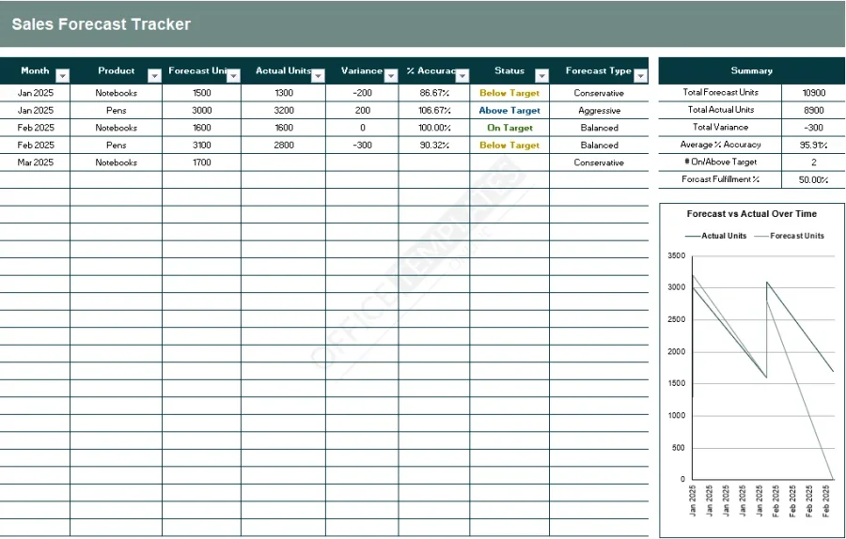Click the Summary header cell
846x539 pixels.
(752, 70)
